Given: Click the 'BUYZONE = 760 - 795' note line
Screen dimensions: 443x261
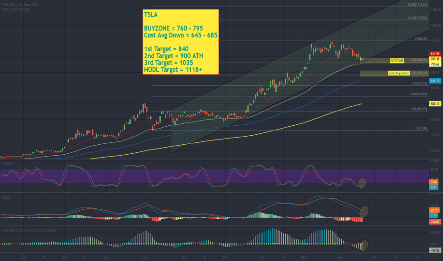Looking at the screenshot, I should pyautogui.click(x=173, y=28).
